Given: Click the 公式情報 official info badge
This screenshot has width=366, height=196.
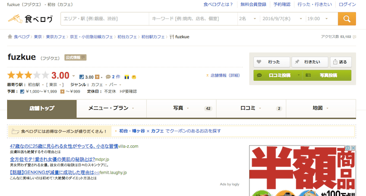Looking at the screenshot, I should pyautogui.click(x=75, y=57).
